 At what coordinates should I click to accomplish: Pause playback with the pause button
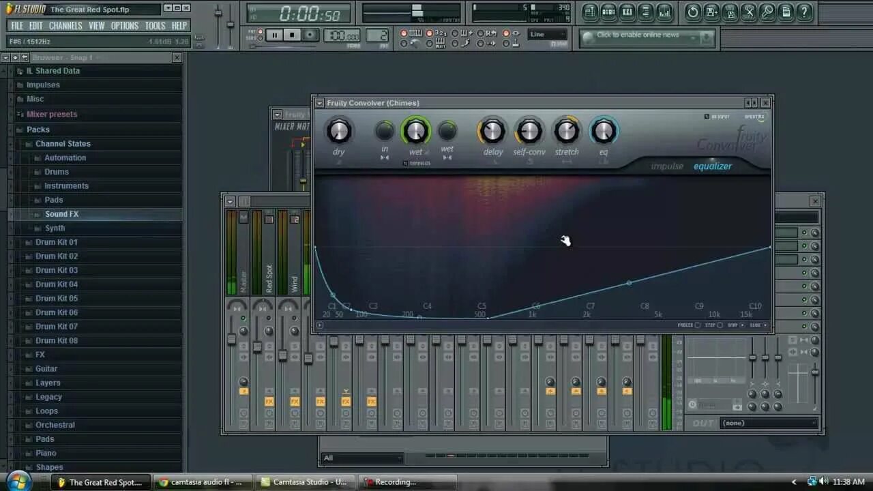click(x=275, y=35)
